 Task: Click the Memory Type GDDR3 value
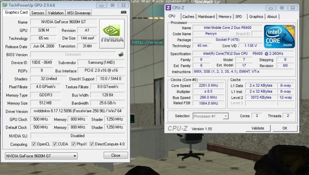tap(46, 95)
